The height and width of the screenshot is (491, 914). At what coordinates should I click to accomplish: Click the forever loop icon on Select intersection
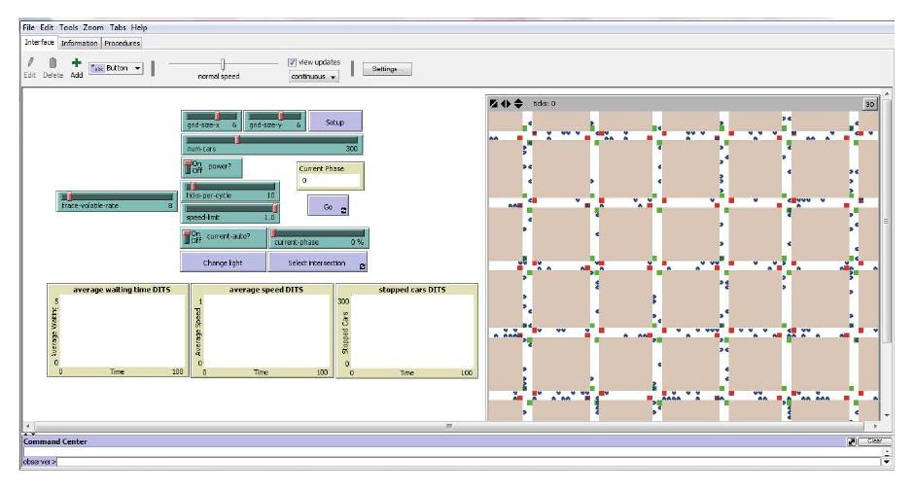pos(363,265)
